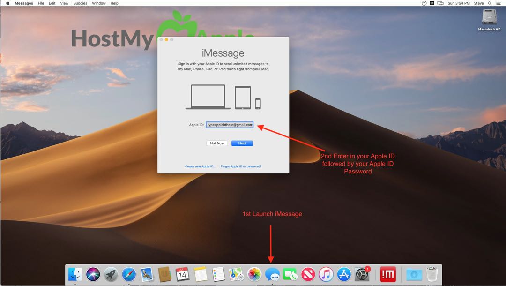This screenshot has width=506, height=286.
Task: Open the App Store in Dock
Action: point(344,275)
